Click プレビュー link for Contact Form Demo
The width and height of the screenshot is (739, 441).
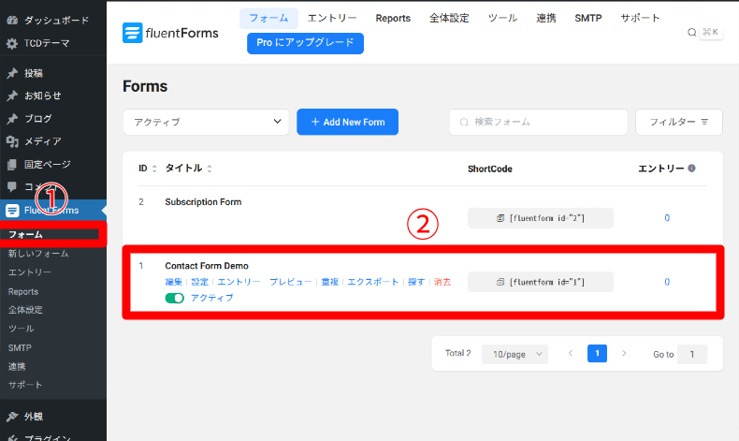pyautogui.click(x=290, y=282)
